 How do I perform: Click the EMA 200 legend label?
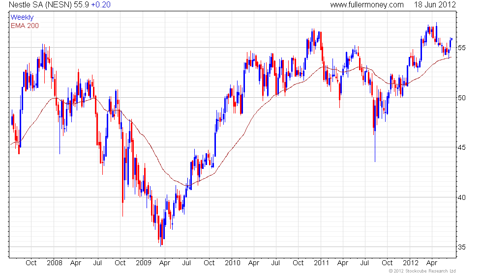25,26
